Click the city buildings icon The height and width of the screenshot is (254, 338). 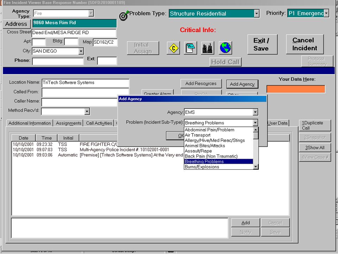pyautogui.click(x=207, y=48)
